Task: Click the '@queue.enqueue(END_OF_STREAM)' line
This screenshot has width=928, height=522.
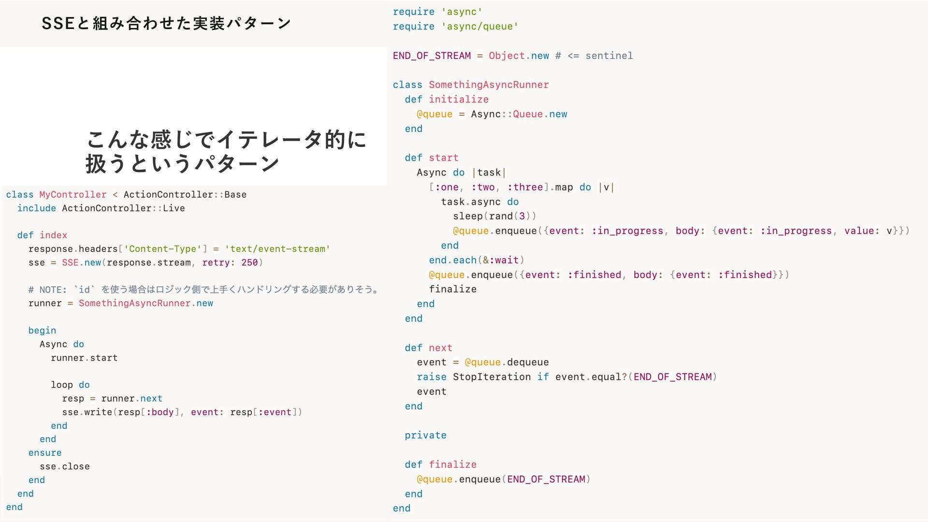Action: coord(504,479)
